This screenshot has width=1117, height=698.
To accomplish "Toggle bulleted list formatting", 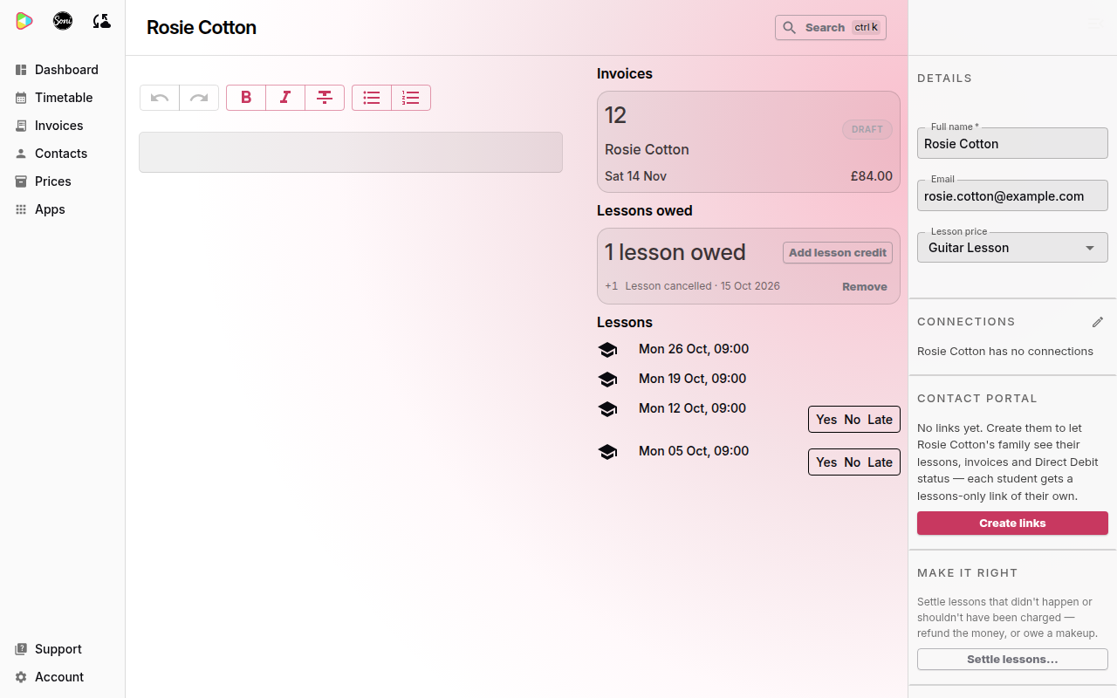I will pyautogui.click(x=372, y=98).
